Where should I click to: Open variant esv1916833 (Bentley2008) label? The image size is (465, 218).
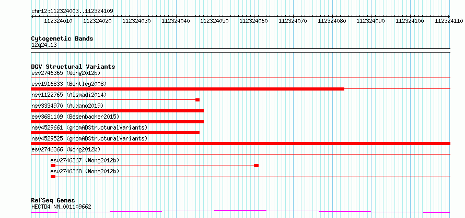tap(69, 84)
